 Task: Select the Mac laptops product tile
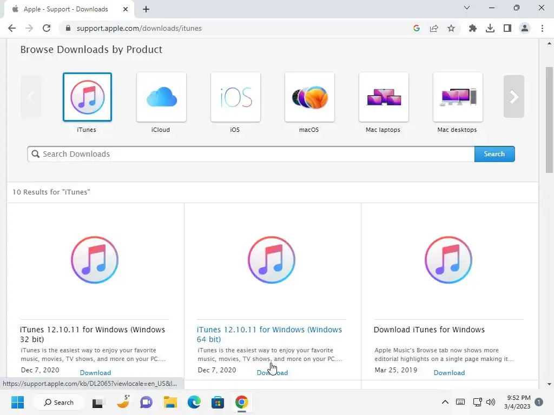pos(384,97)
